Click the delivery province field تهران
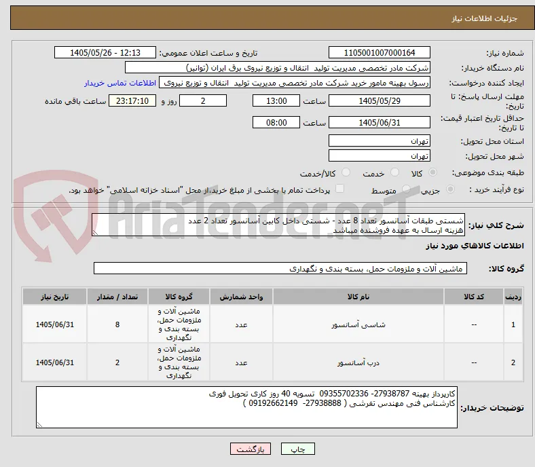The height and width of the screenshot is (467, 535). [379, 141]
